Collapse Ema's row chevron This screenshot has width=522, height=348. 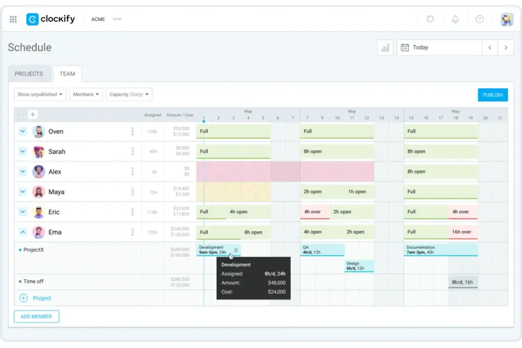22,232
